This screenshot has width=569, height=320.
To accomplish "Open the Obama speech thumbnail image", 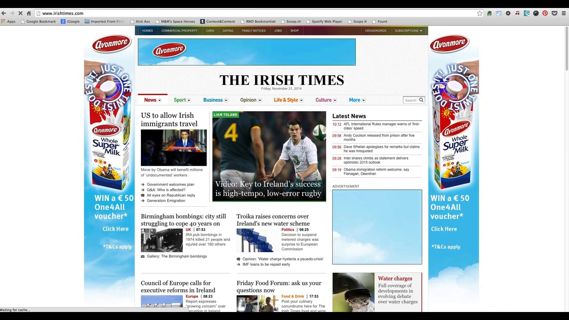I will (x=174, y=148).
